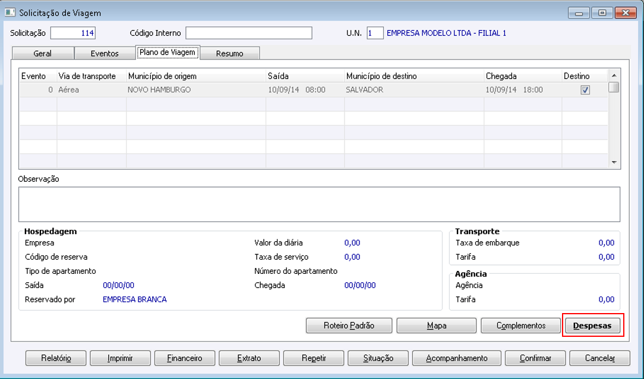The width and height of the screenshot is (644, 379).
Task: Open the Relatório report
Action: click(56, 358)
